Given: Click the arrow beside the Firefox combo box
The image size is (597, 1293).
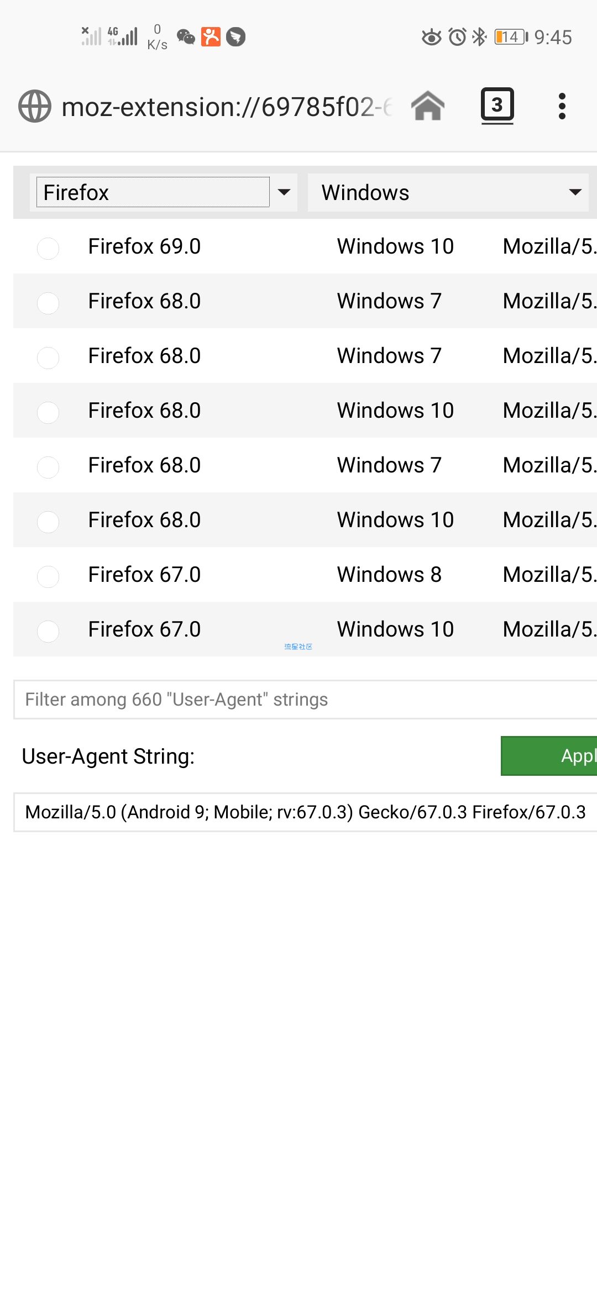Looking at the screenshot, I should click(x=284, y=192).
